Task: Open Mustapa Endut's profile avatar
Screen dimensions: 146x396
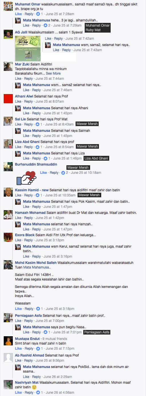Action: tap(8, 341)
